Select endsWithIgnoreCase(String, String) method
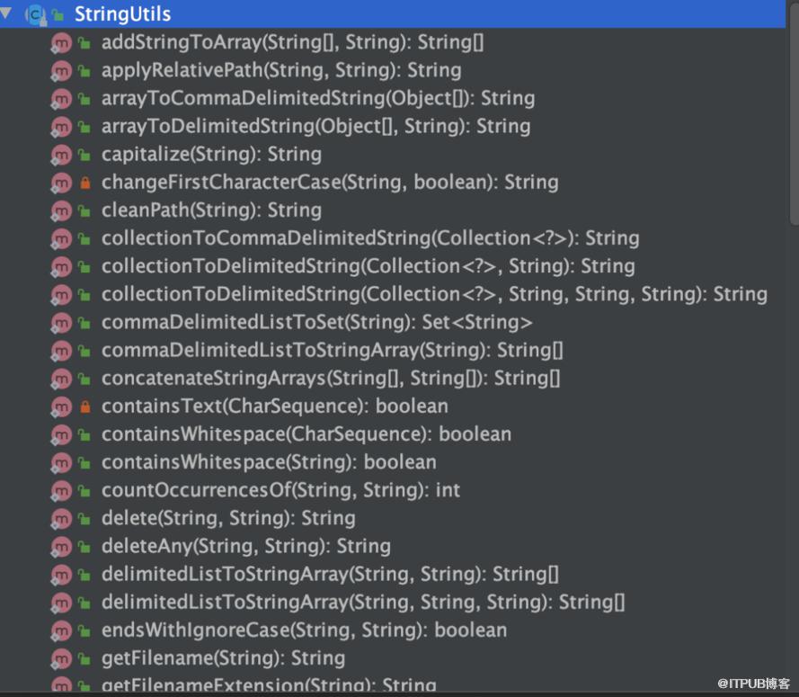799x697 pixels. [x=304, y=630]
